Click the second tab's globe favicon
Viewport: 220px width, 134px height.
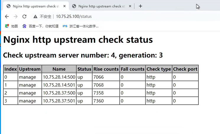tap(74, 6)
